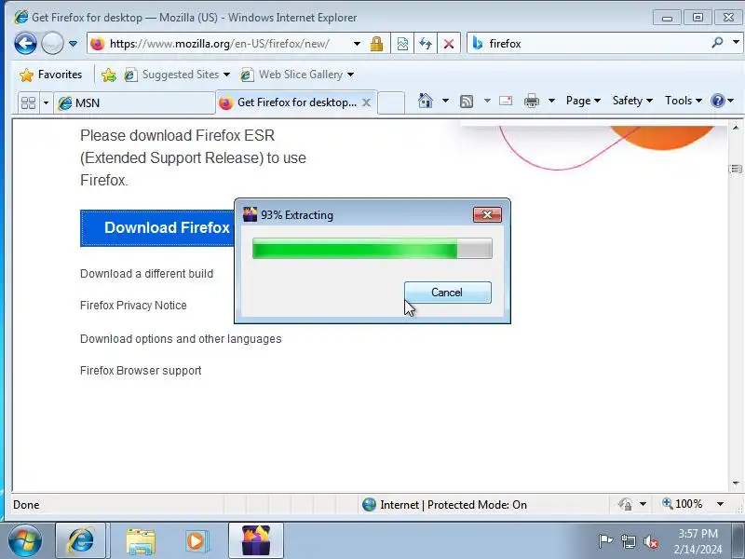Open the recent pages dropdown beside Forward
The width and height of the screenshot is (745, 559).
point(74,44)
